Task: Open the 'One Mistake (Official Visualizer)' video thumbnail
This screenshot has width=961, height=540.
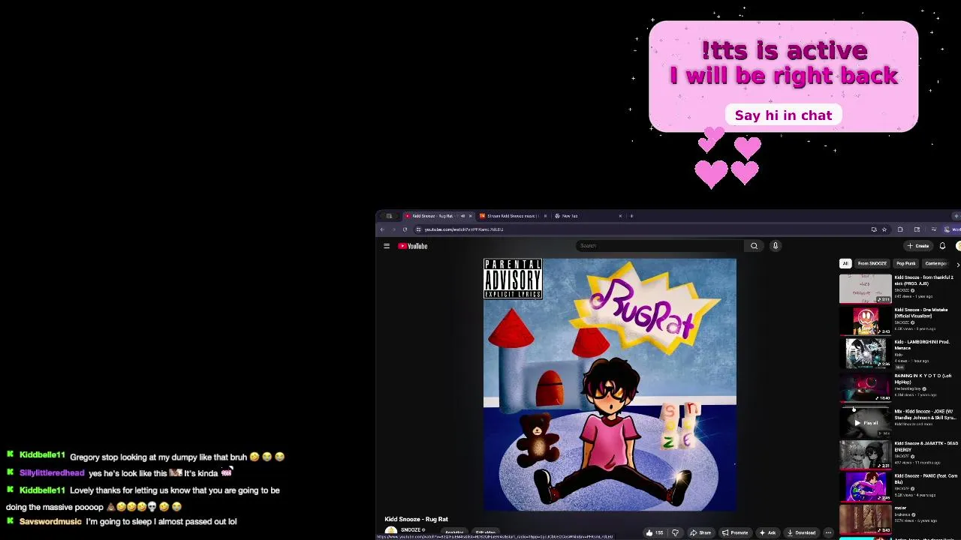Action: click(866, 322)
